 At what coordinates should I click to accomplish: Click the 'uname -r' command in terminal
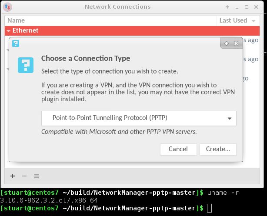[x=223, y=193]
